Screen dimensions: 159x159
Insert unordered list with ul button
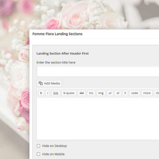110,93
